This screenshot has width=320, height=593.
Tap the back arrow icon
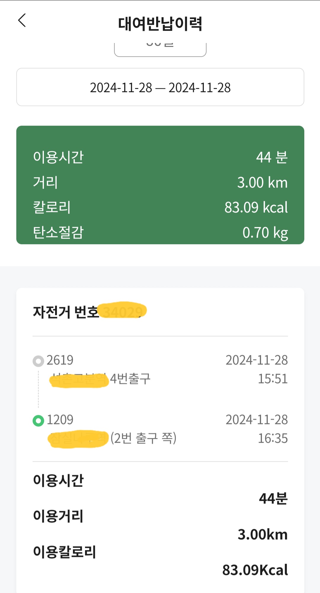point(22,20)
